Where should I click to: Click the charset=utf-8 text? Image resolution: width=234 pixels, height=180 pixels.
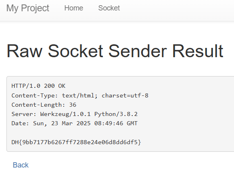point(125,95)
